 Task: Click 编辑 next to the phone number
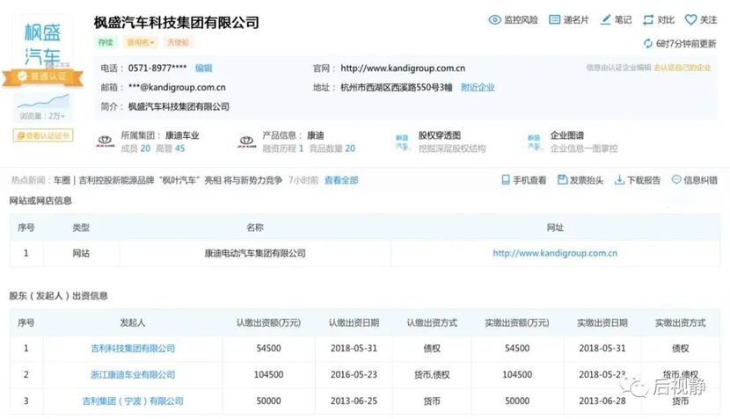(203, 68)
